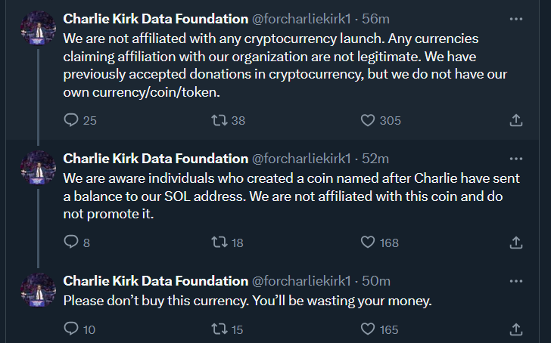This screenshot has width=551, height=343.
Task: Open more options on the 56m tweet
Action: (x=515, y=18)
